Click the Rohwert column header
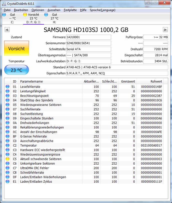This screenshot has height=203, width=172. coord(150,82)
